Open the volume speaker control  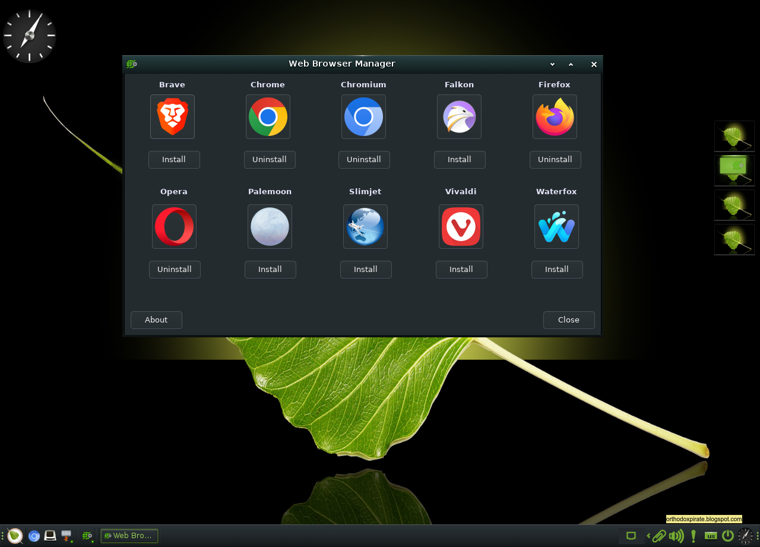point(676,536)
